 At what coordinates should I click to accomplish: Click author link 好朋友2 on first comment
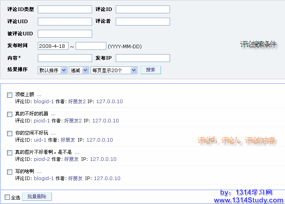coord(77,102)
